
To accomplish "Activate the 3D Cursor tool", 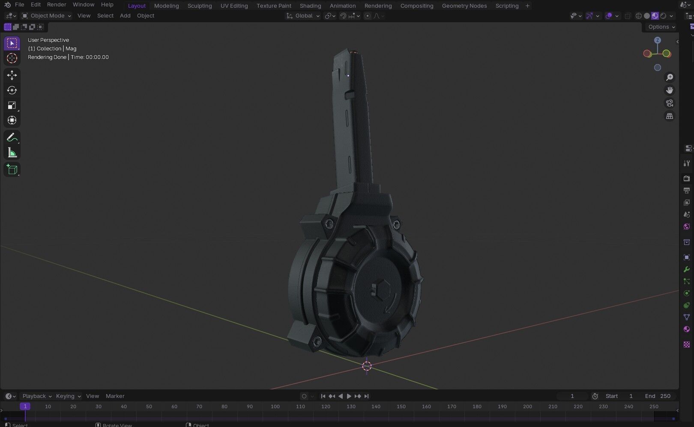I will (12, 58).
